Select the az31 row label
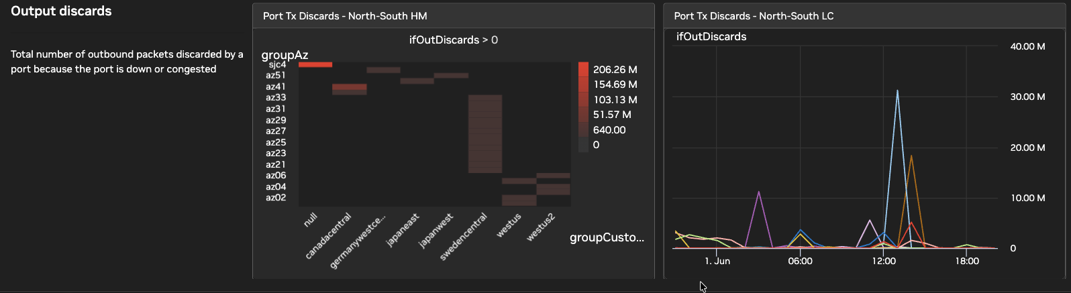 (x=276, y=109)
